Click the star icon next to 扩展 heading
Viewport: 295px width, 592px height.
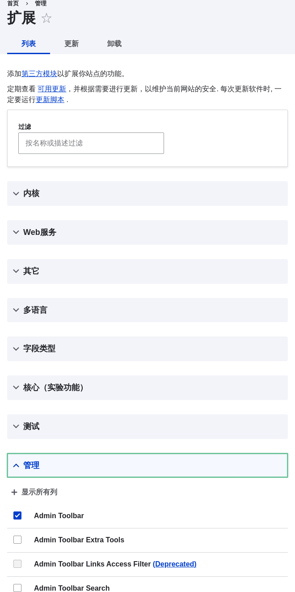tap(46, 18)
